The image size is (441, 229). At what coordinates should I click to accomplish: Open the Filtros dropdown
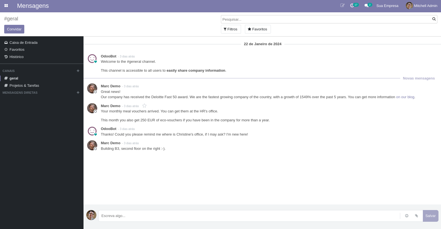(x=231, y=29)
